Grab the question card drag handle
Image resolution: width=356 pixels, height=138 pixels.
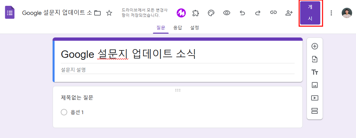(x=178, y=90)
